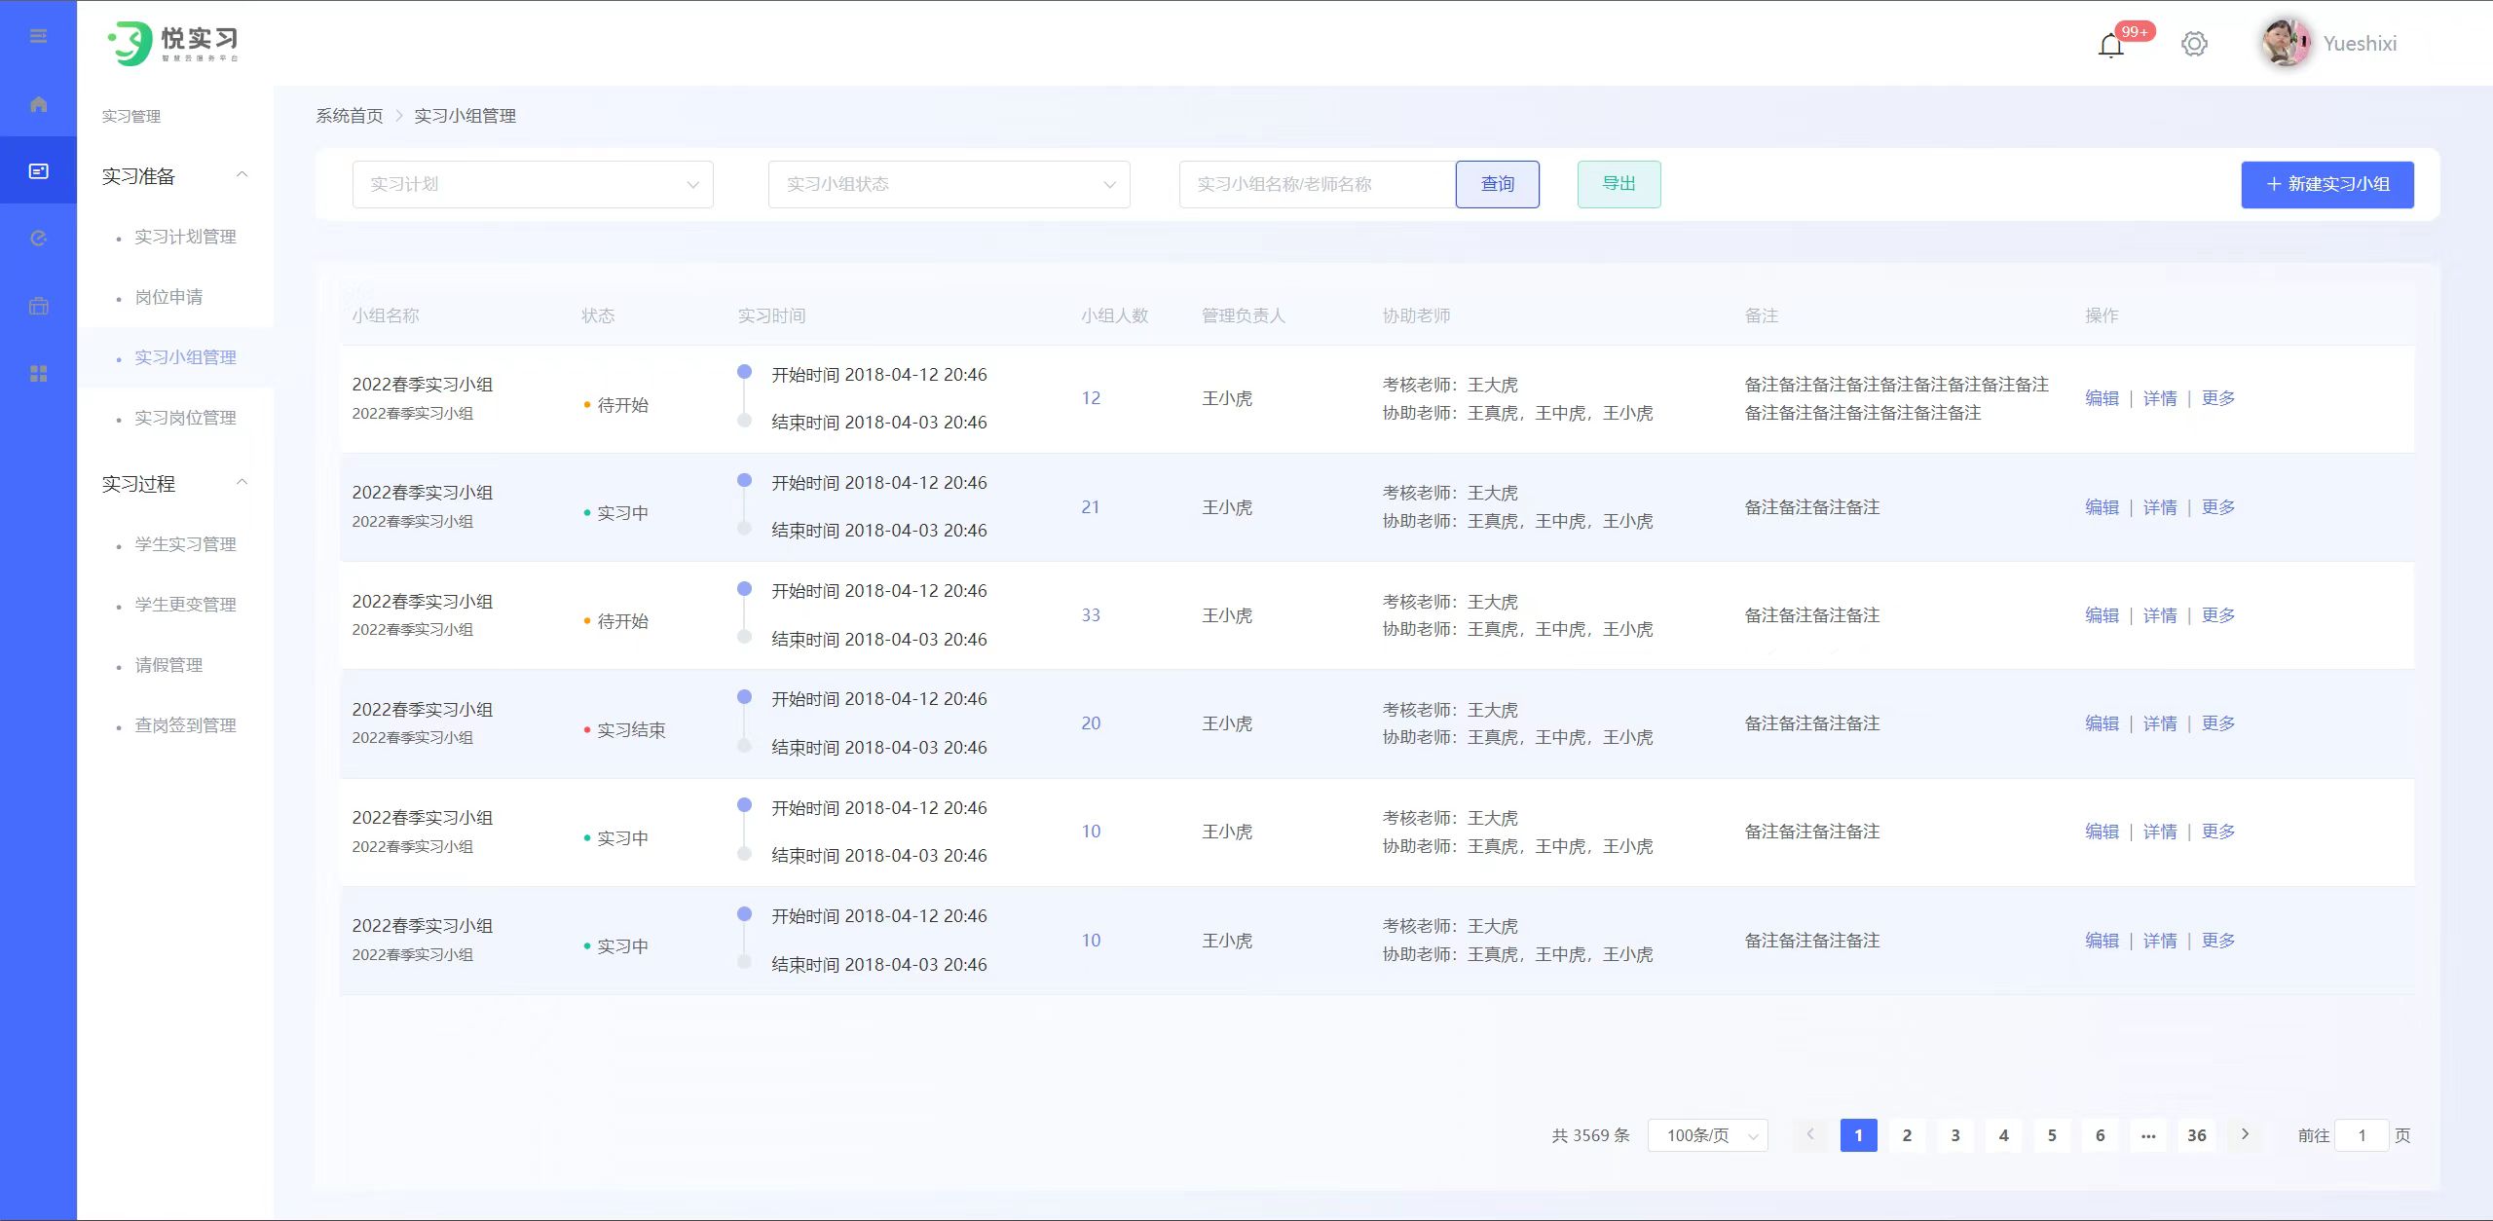Click the 查询 search button
2493x1221 pixels.
pos(1498,184)
